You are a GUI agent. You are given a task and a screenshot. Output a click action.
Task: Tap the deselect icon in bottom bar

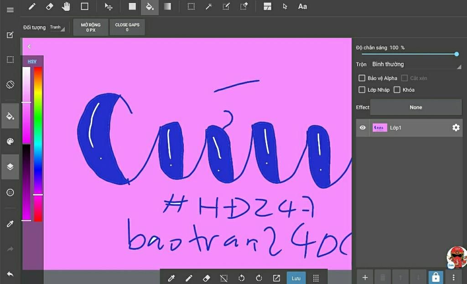tap(223, 279)
